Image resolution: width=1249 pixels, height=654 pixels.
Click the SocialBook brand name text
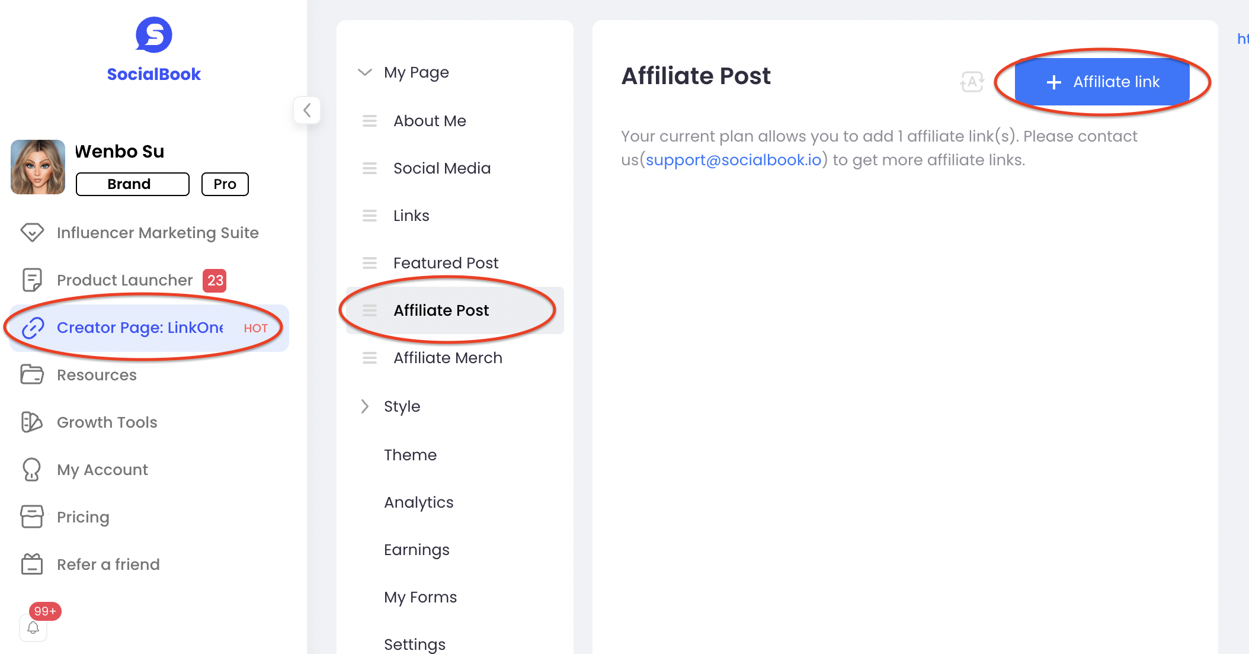pos(154,74)
